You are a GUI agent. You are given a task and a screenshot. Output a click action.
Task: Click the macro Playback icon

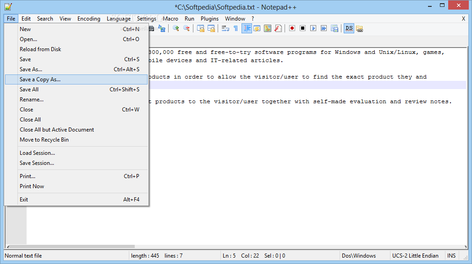pos(313,28)
